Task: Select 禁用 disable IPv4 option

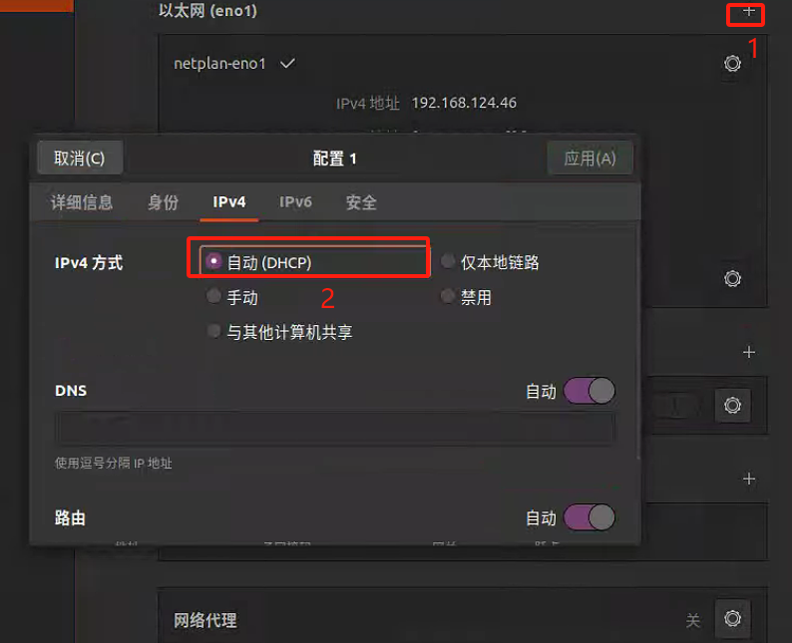Action: point(466,297)
